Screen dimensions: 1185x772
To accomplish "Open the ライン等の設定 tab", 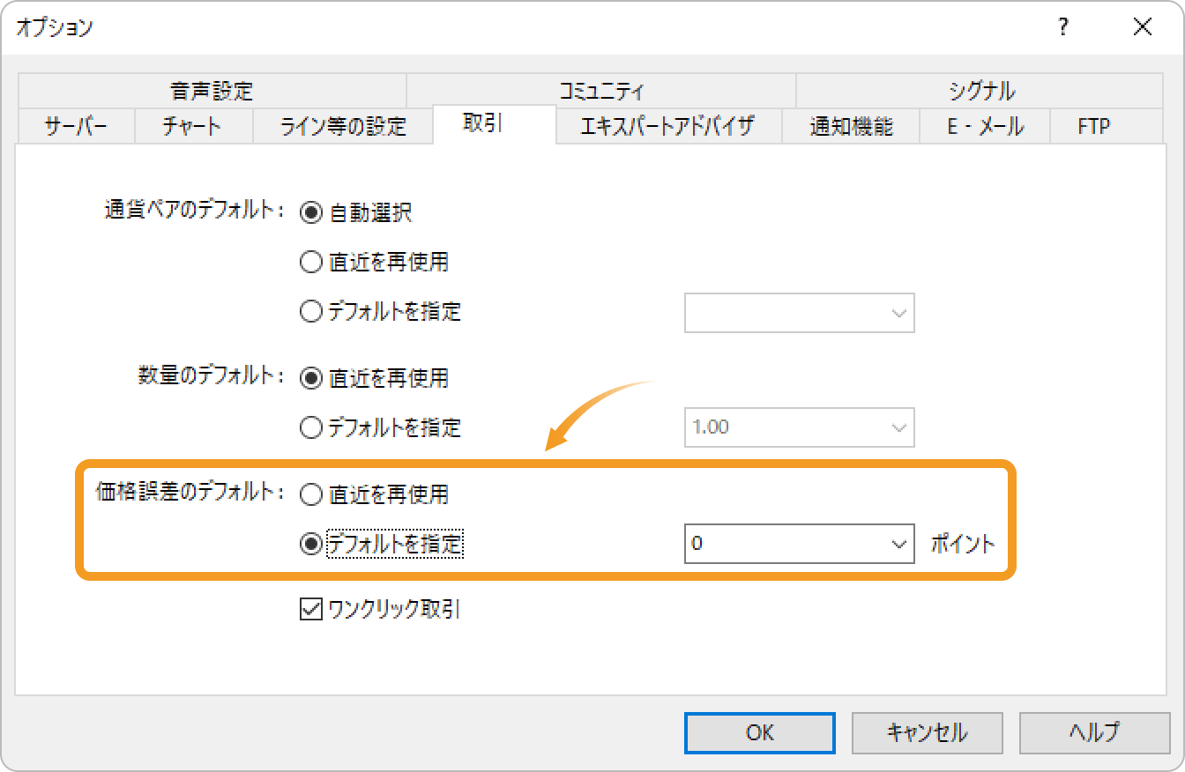I will (344, 126).
